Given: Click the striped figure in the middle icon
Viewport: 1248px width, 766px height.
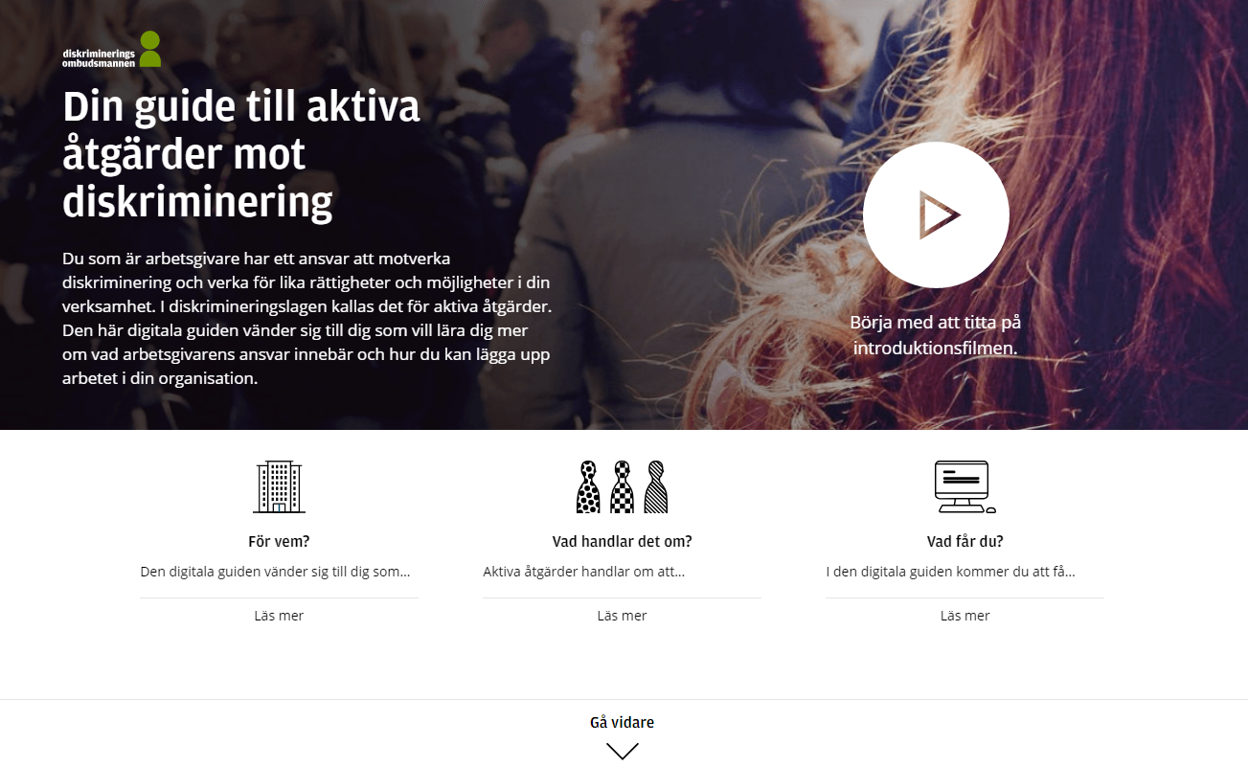Looking at the screenshot, I should tap(656, 486).
